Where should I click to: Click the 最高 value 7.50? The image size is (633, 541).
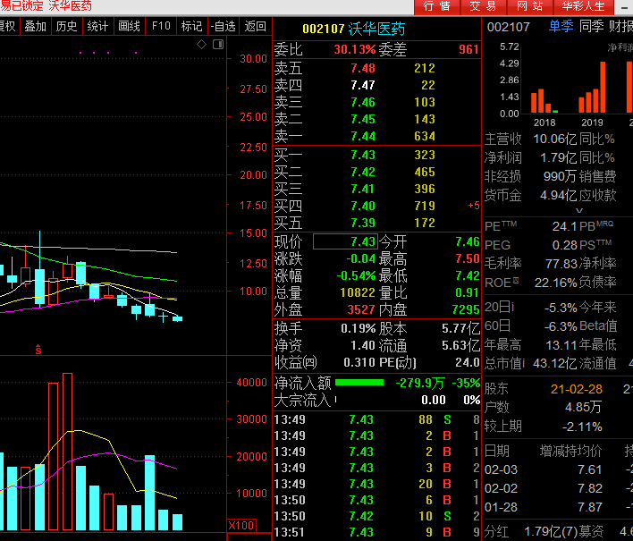point(468,258)
